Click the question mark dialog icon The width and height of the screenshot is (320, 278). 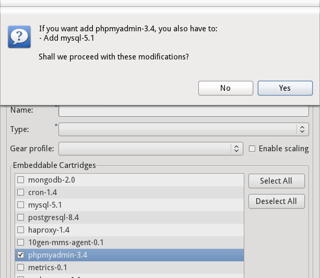coord(19,37)
